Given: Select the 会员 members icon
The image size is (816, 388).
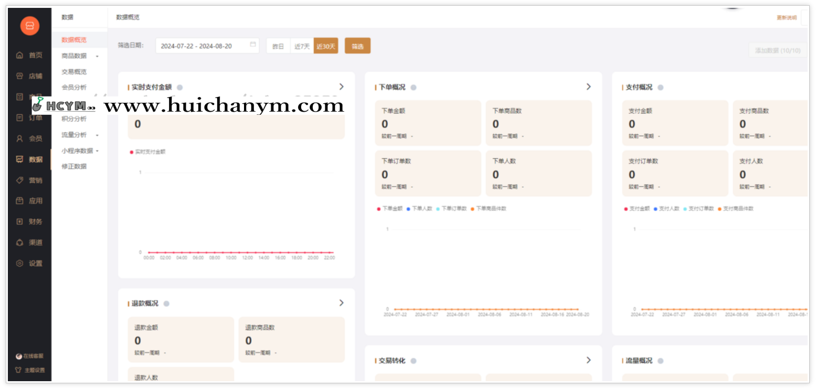Looking at the screenshot, I should (29, 138).
